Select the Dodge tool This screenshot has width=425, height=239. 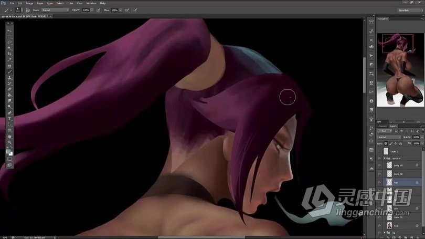coord(9,107)
